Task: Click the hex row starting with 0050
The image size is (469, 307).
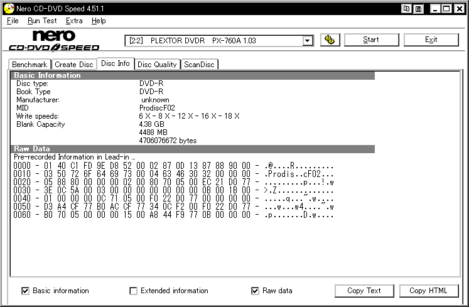Action: pyautogui.click(x=173, y=207)
